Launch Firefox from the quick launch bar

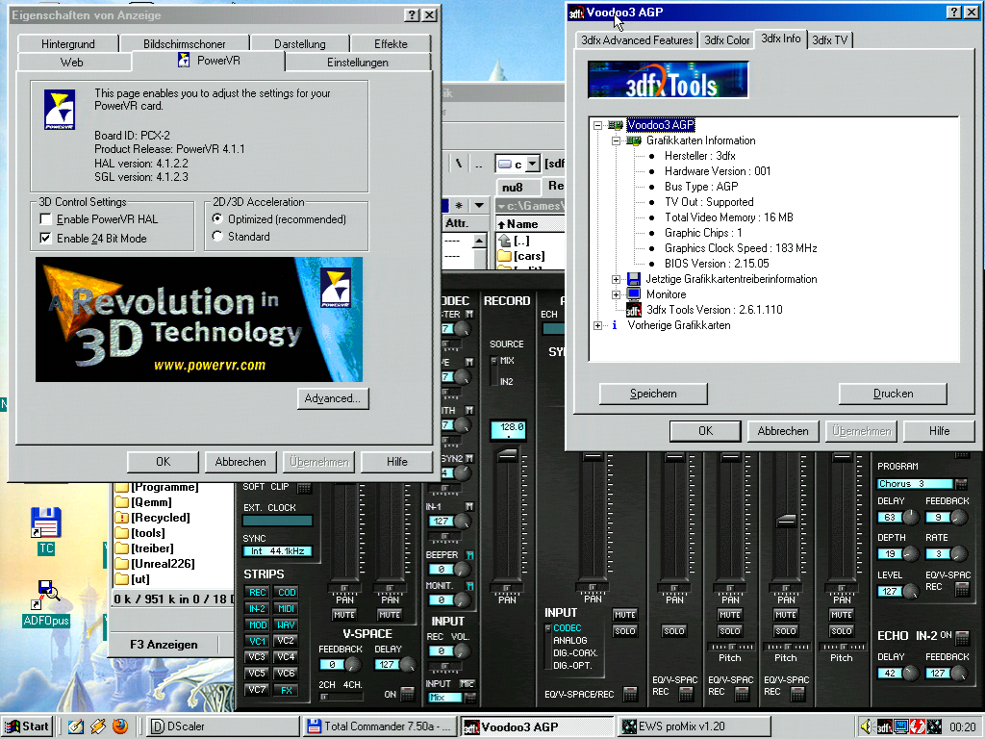pyautogui.click(x=120, y=726)
